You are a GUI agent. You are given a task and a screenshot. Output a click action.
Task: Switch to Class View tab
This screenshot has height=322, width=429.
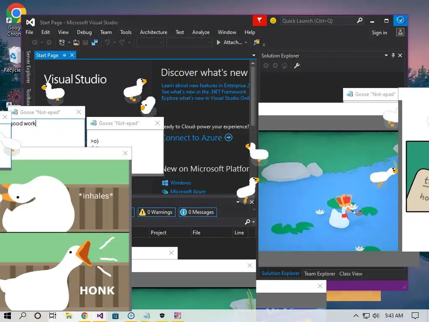351,273
